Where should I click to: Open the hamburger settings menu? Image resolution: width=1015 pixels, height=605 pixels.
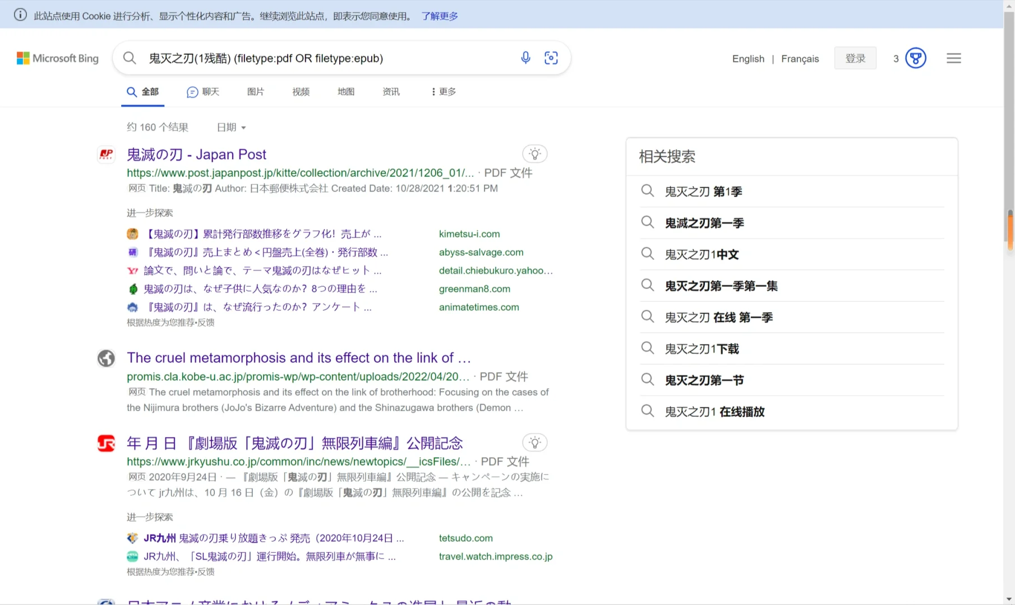(954, 58)
